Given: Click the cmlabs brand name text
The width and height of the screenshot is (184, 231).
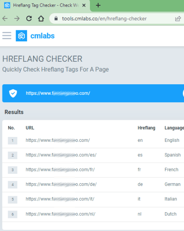Looking at the screenshot, I should tap(43, 36).
